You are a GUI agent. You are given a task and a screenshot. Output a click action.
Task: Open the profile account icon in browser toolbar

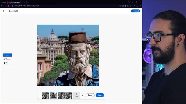[x=134, y=6]
